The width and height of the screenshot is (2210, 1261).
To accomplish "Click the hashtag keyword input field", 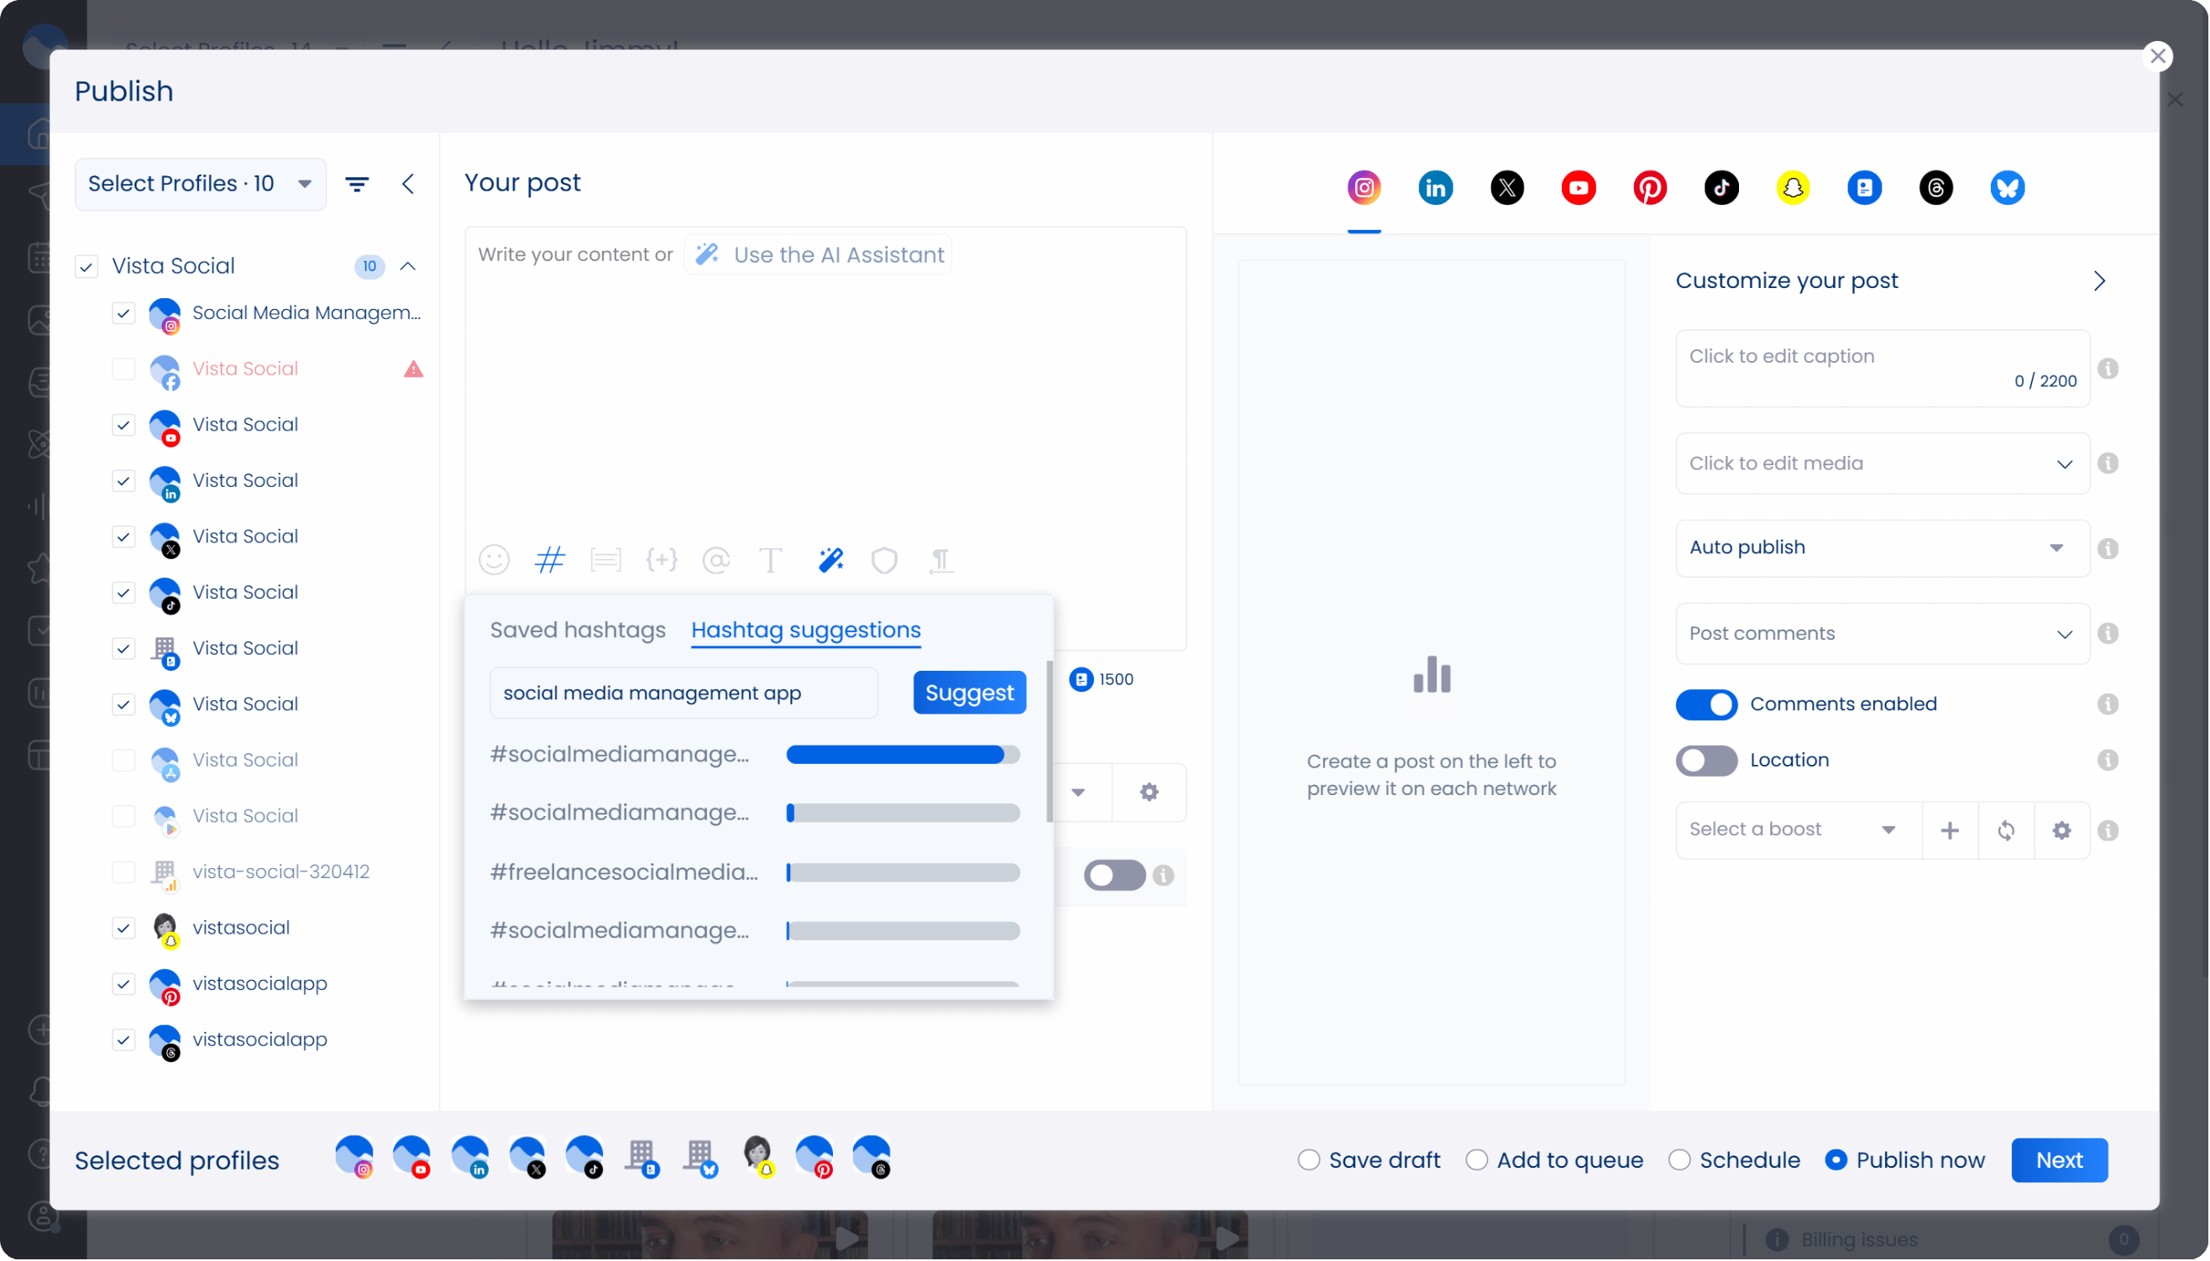I will point(683,693).
